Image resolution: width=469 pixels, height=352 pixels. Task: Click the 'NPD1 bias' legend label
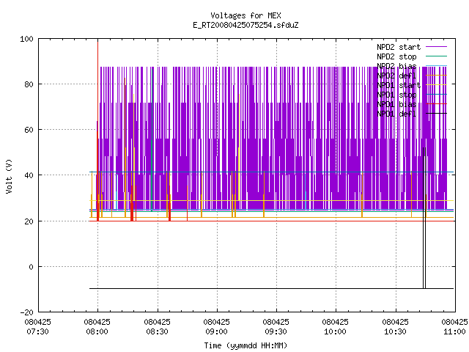pyautogui.click(x=396, y=104)
